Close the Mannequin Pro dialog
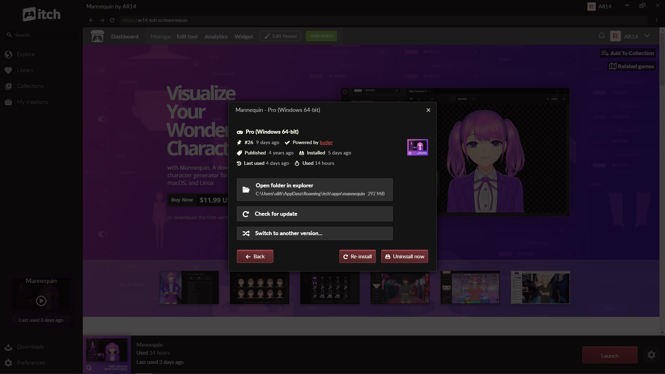This screenshot has height=374, width=665. (x=428, y=110)
